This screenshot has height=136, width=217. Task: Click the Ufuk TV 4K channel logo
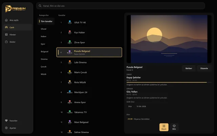tap(70, 22)
